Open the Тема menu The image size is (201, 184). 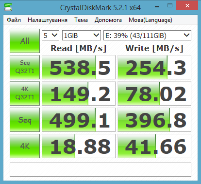click(x=81, y=20)
